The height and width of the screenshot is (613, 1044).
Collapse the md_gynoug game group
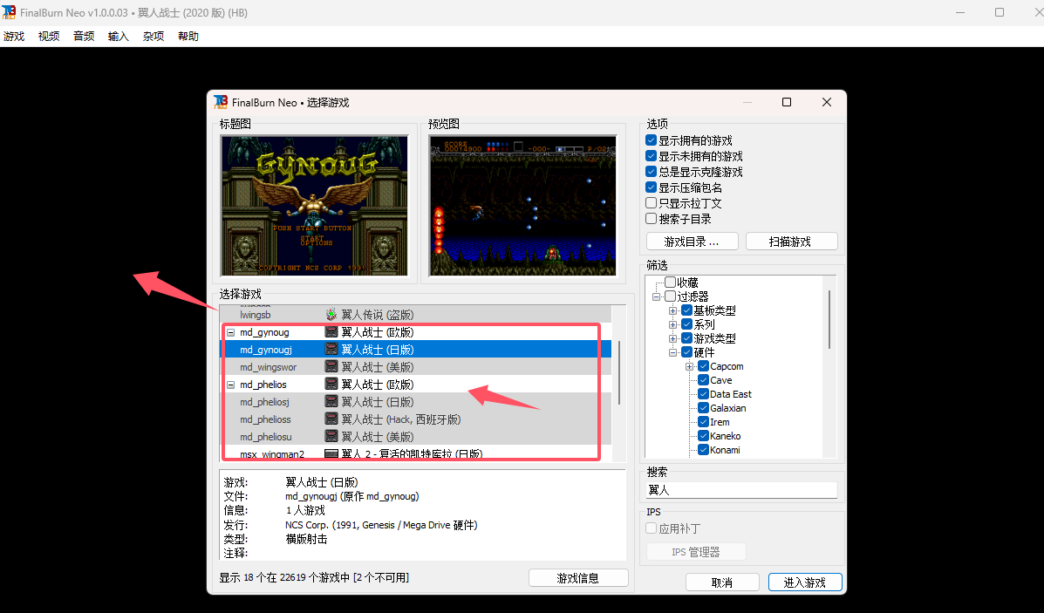231,332
